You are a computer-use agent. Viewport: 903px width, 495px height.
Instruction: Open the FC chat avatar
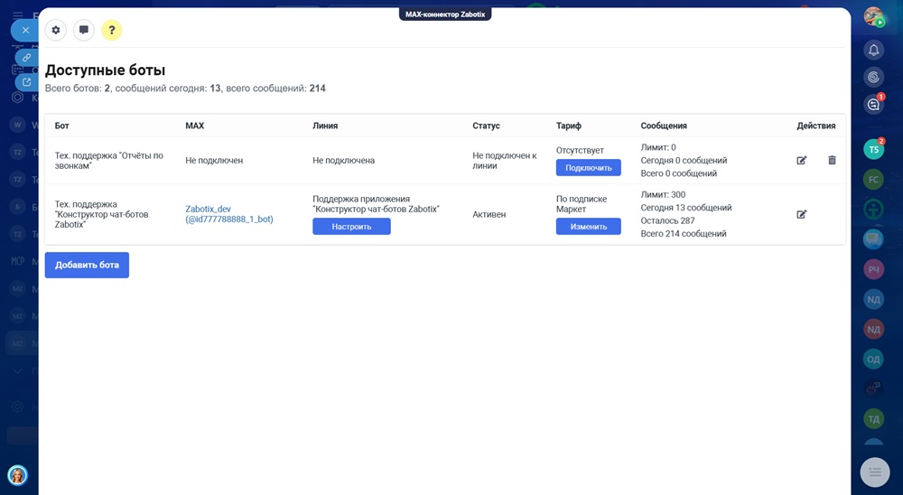pos(873,179)
